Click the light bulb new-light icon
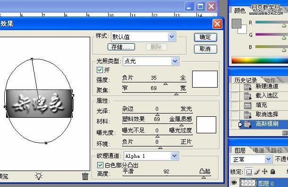The width and height of the screenshot is (288, 187). point(39,176)
